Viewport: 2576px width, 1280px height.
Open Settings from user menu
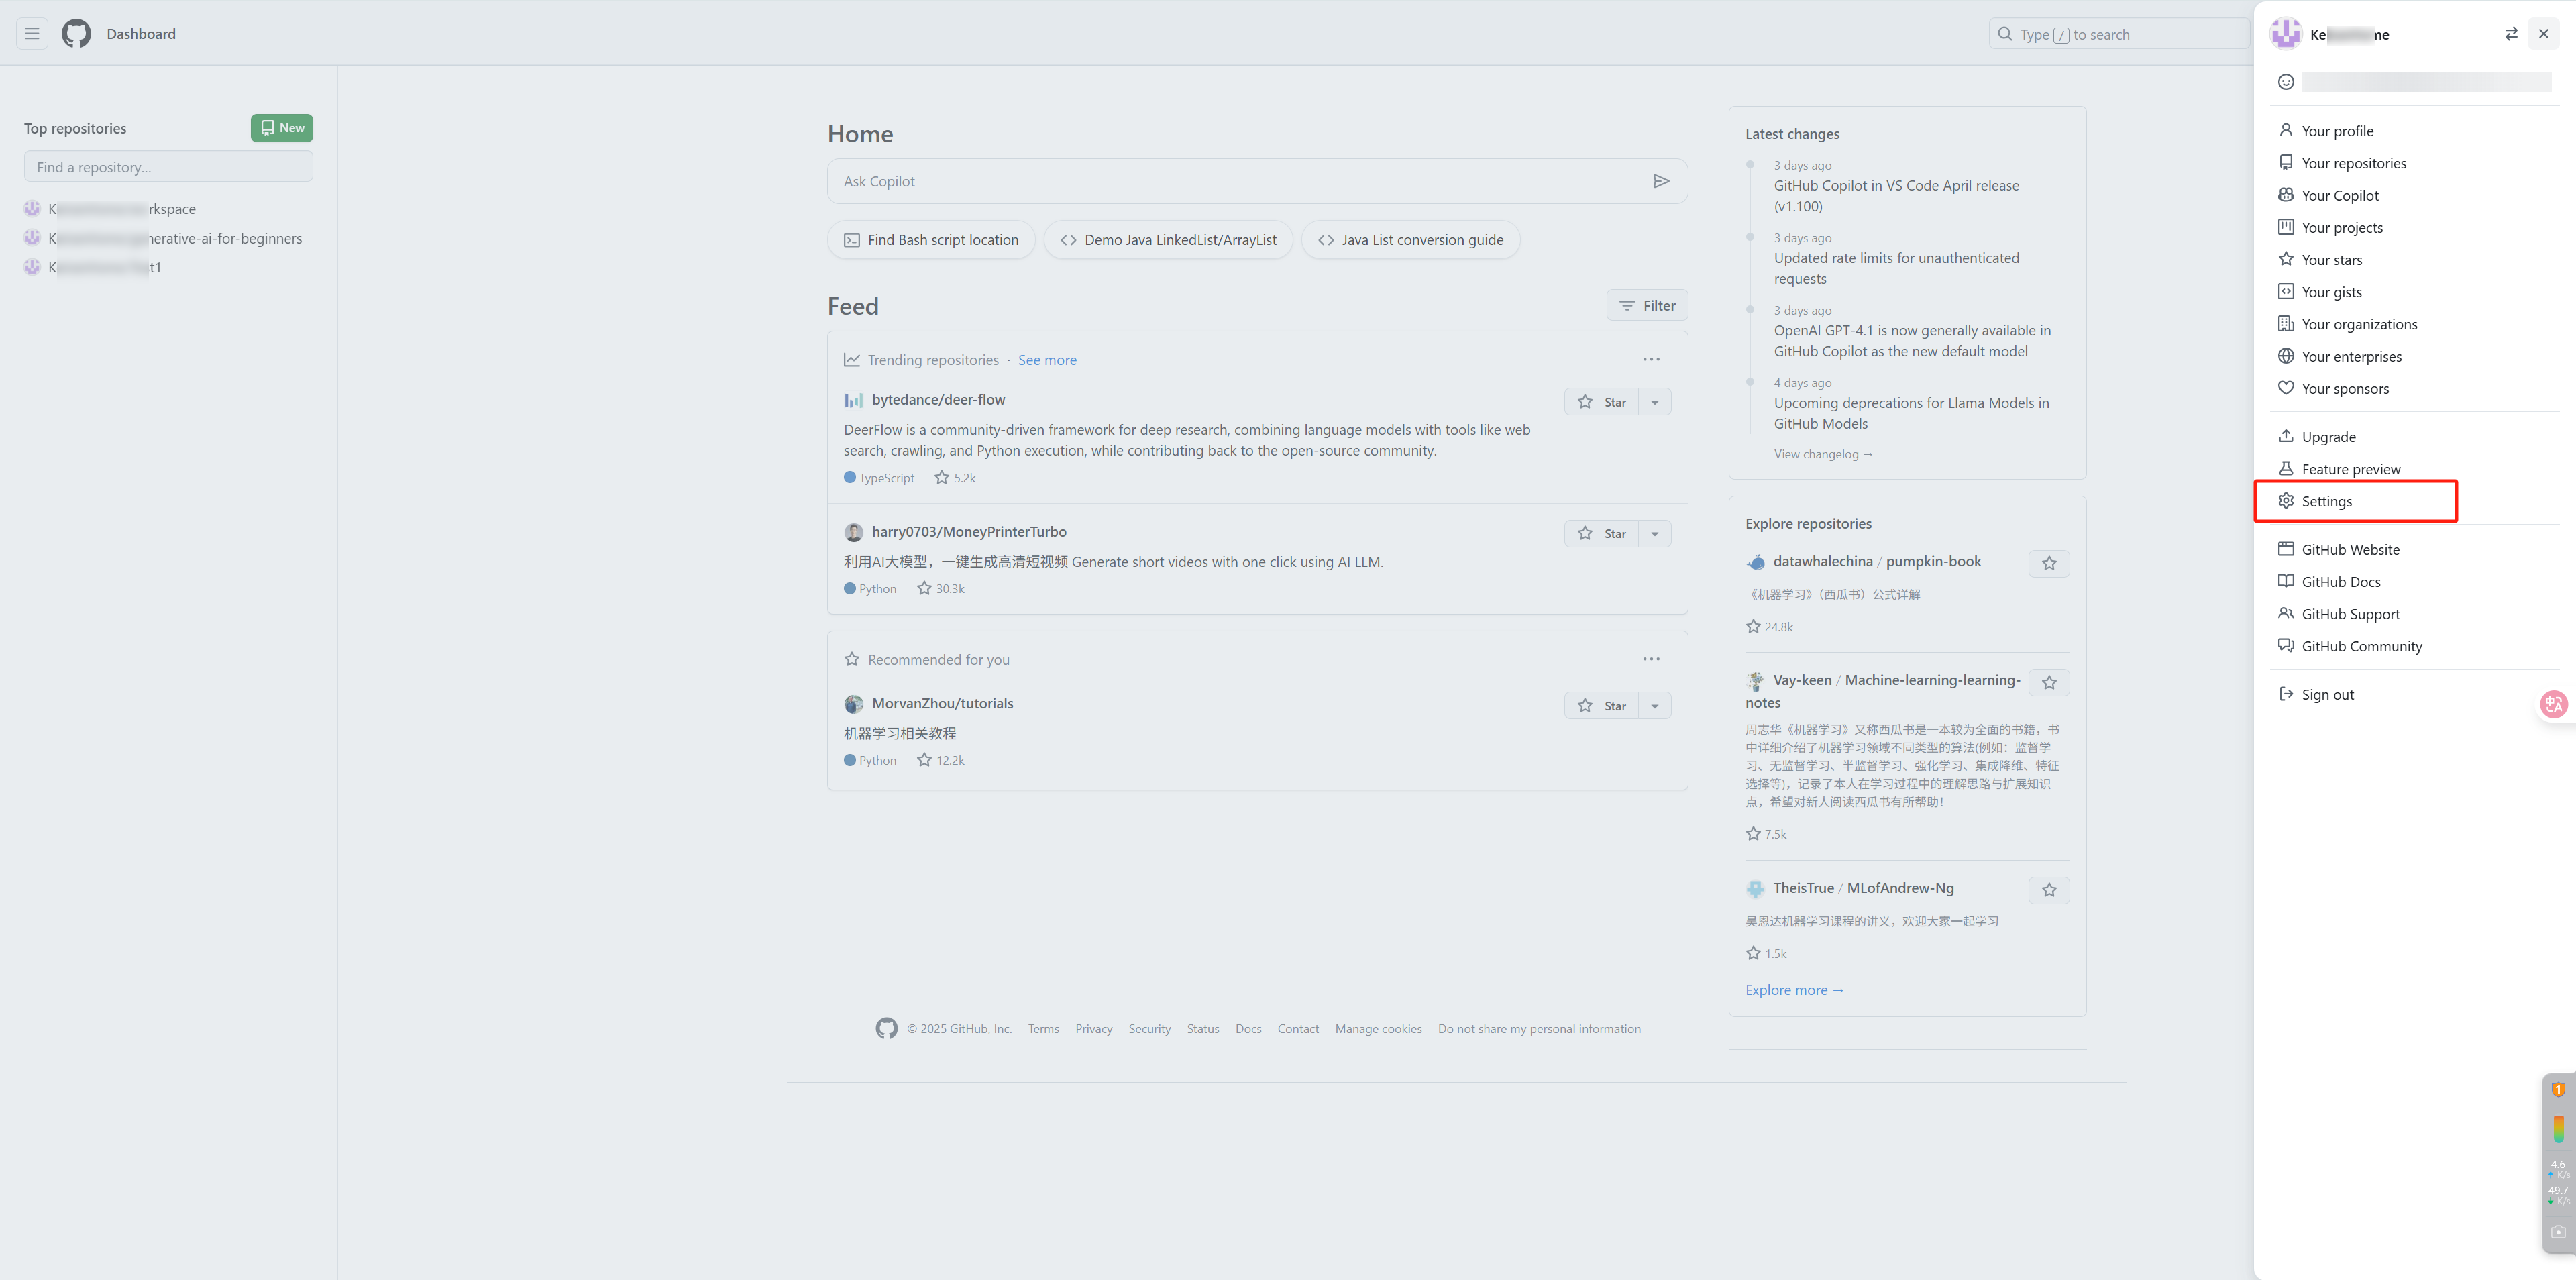(x=2326, y=501)
